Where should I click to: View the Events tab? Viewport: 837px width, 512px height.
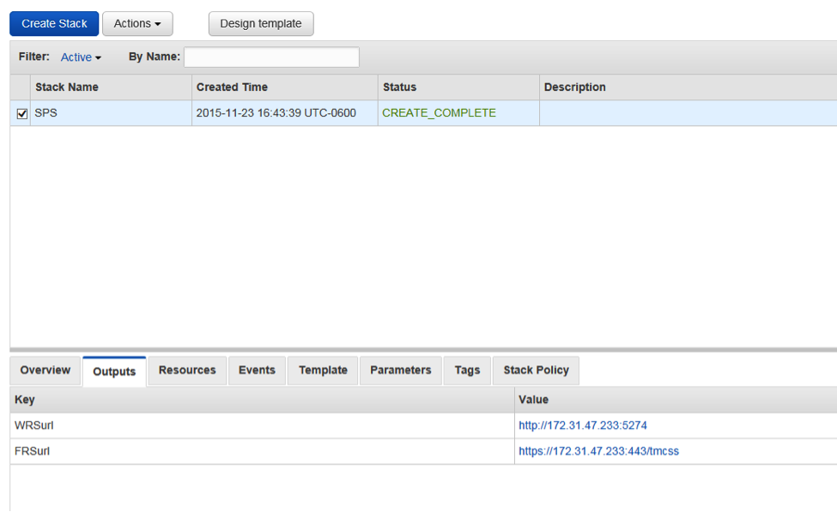point(257,370)
